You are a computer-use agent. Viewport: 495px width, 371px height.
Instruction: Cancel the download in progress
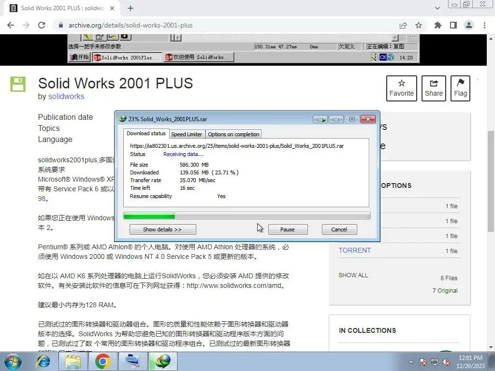(339, 229)
